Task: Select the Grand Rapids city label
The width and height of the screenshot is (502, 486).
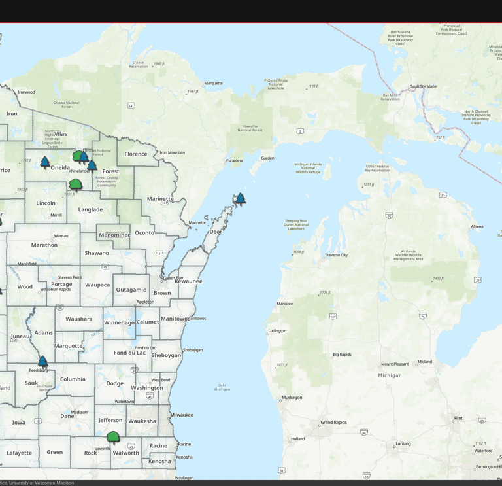Action: click(x=333, y=423)
